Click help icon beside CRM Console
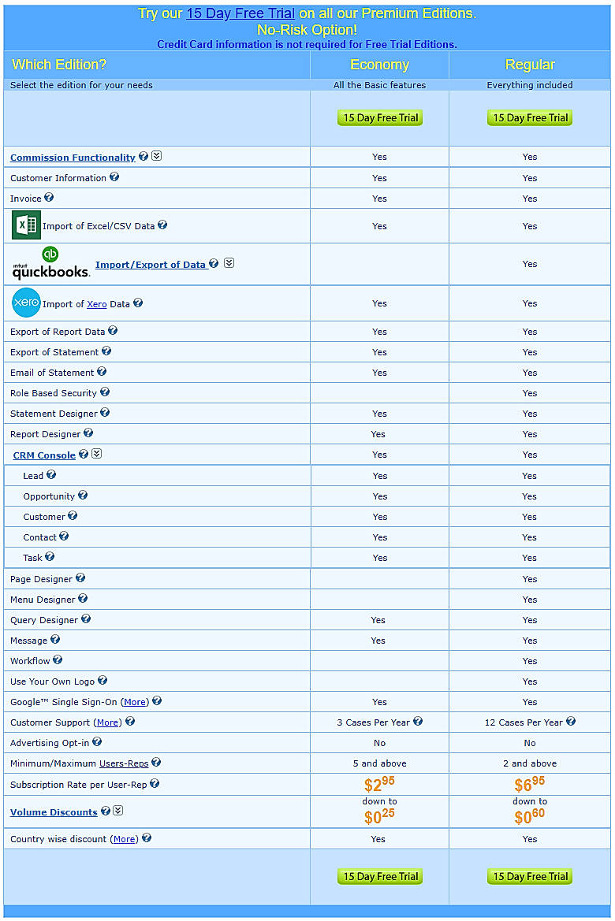The height and width of the screenshot is (921, 615). (x=84, y=454)
